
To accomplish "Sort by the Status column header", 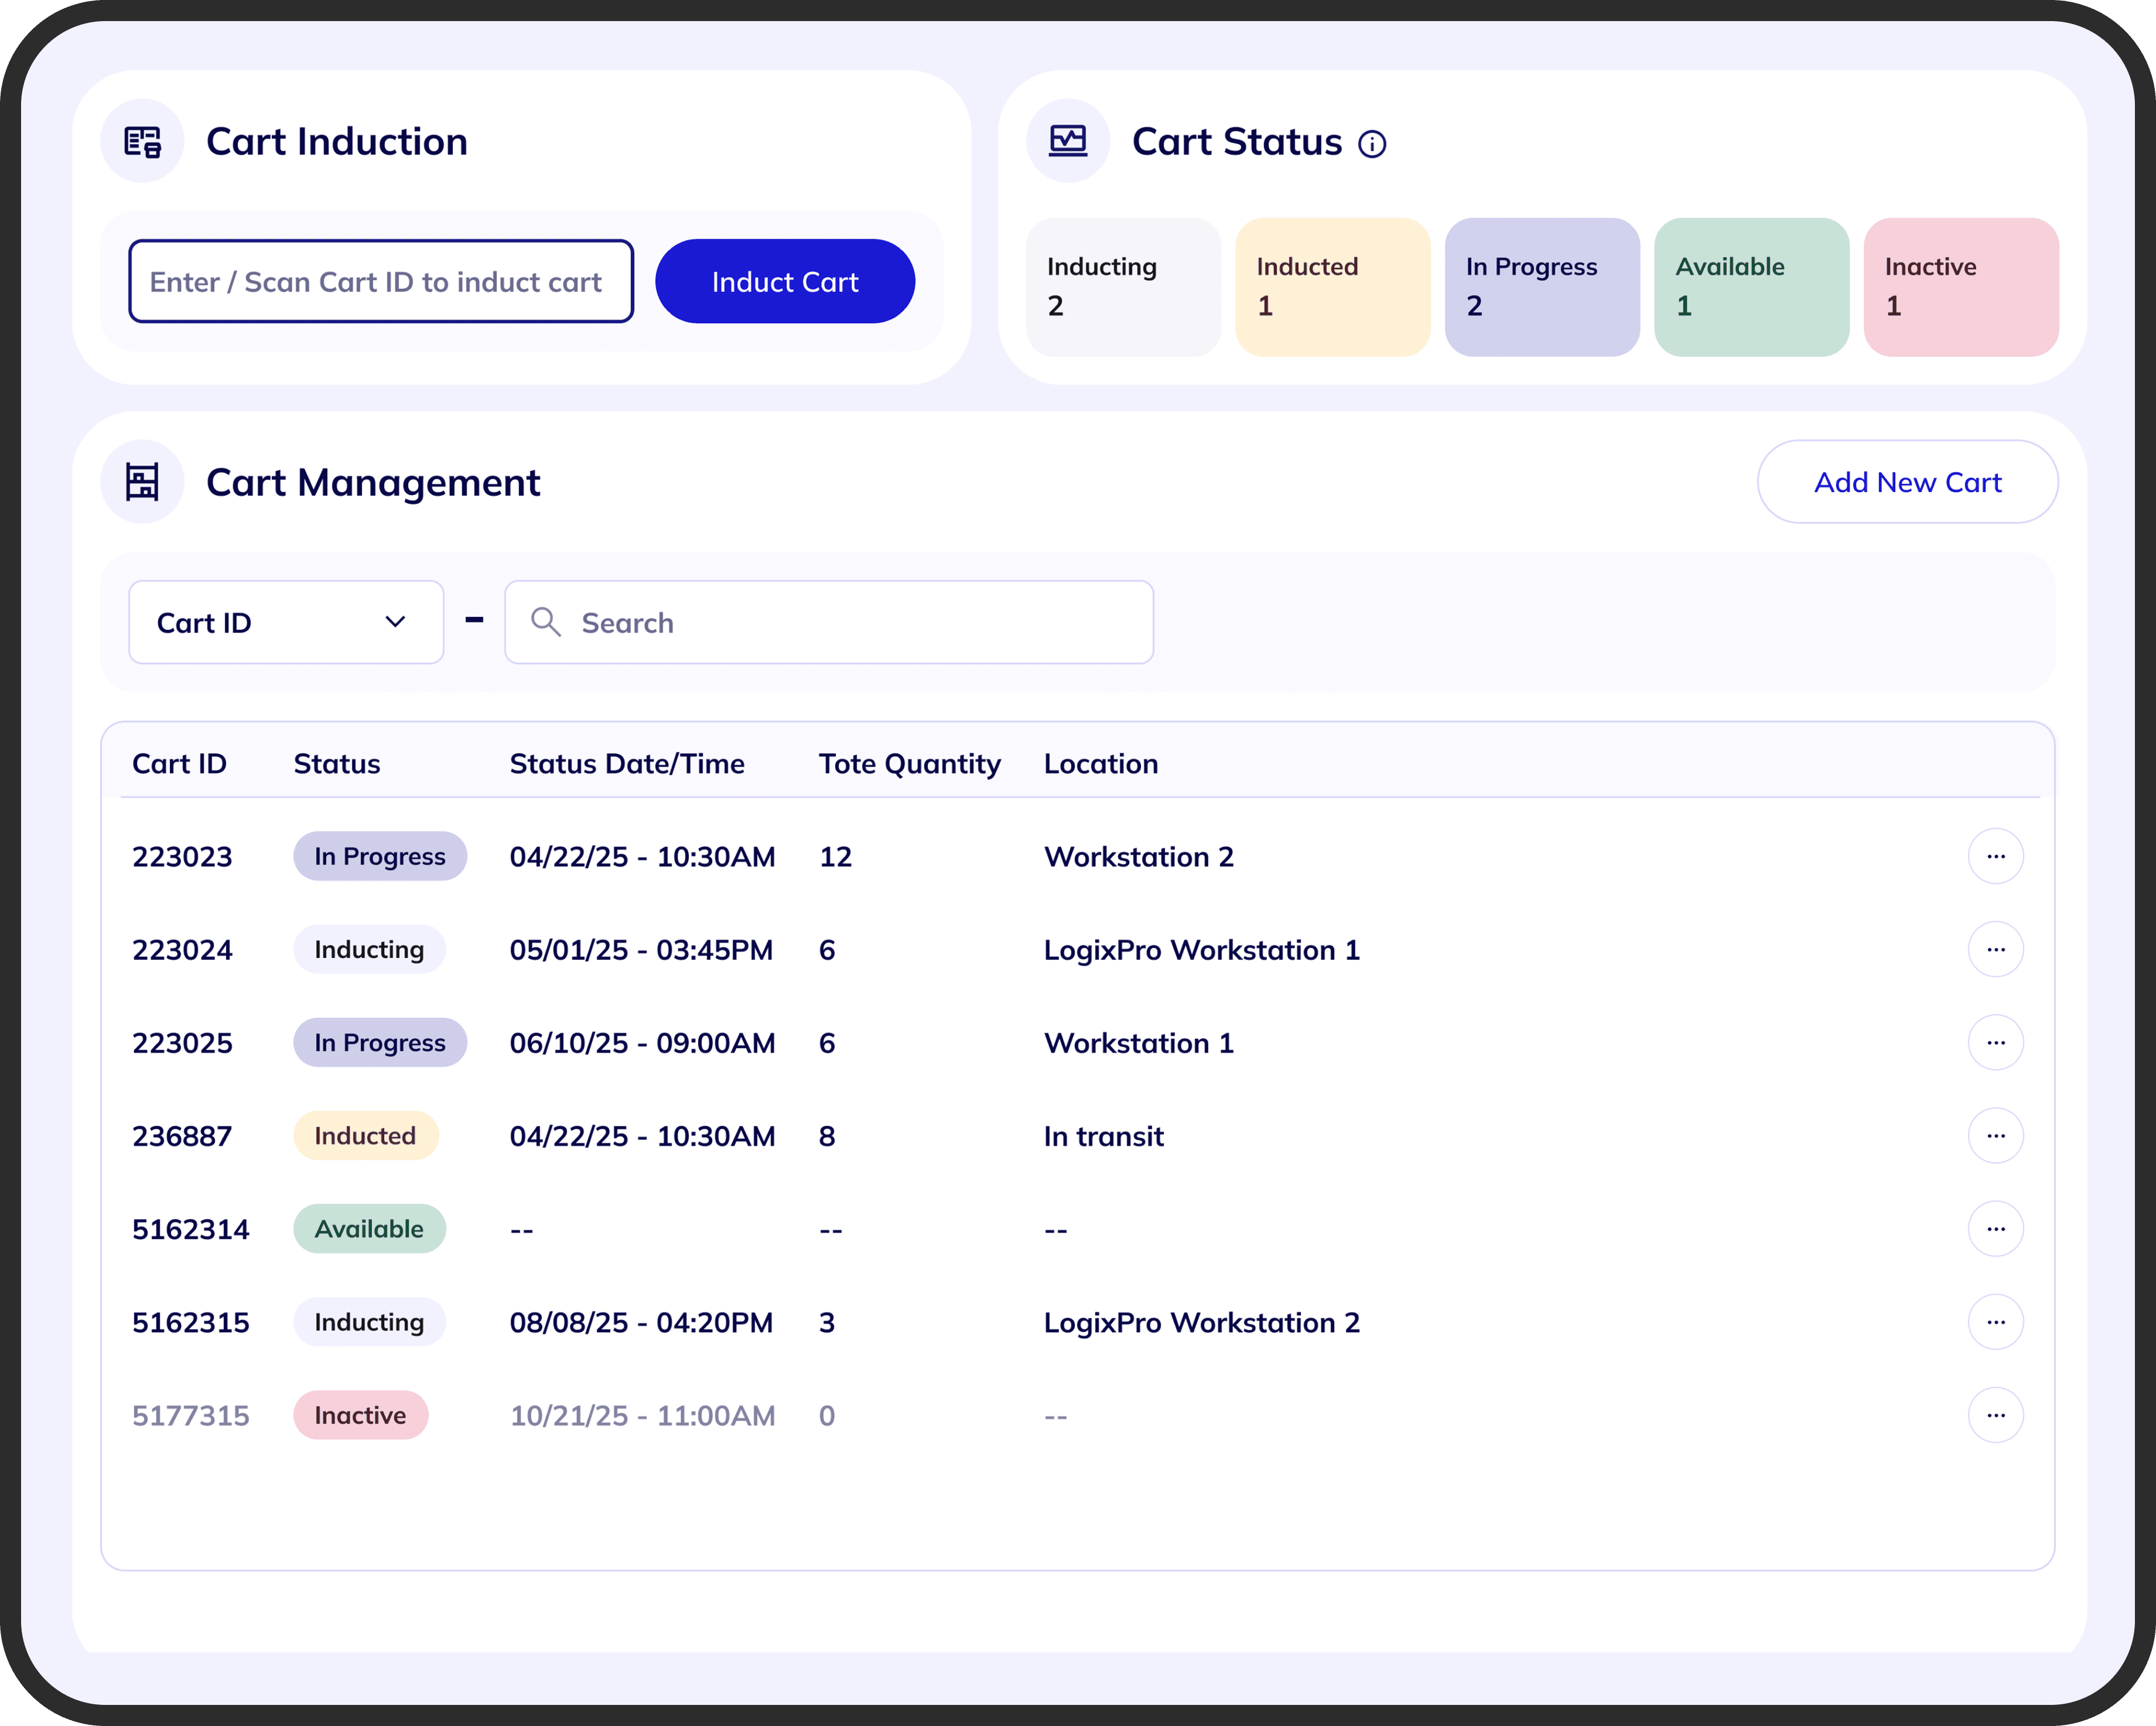I will pos(337,764).
